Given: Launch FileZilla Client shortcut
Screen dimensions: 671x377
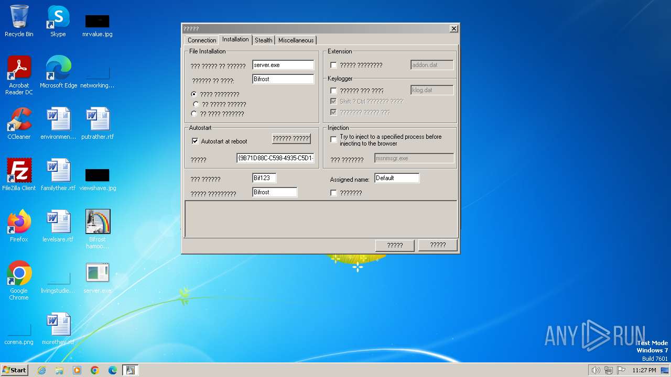Looking at the screenshot, I should [x=19, y=175].
